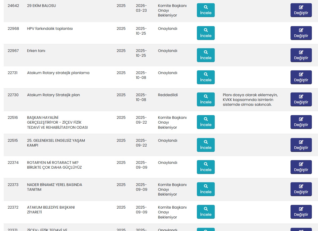
Task: Edit HPV farkındalık toplantısı via Değiştir
Action: tap(301, 33)
